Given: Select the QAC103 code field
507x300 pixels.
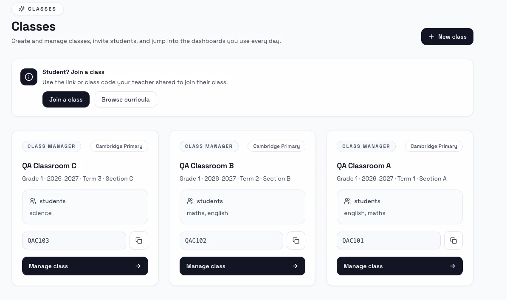Looking at the screenshot, I should [74, 241].
